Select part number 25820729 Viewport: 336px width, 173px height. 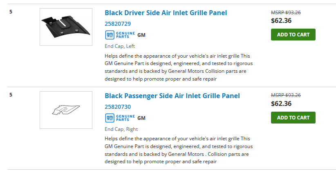point(118,24)
